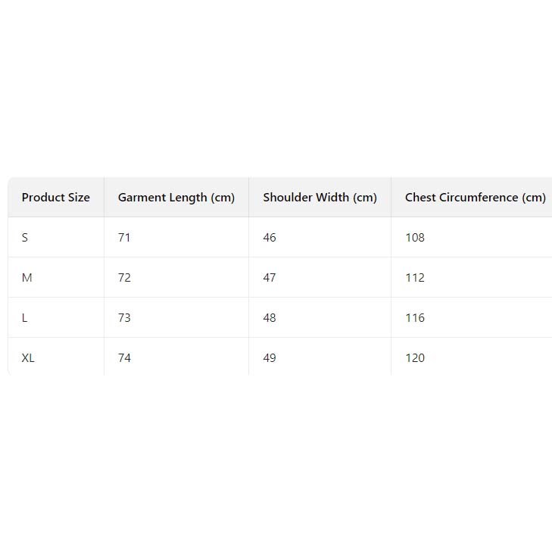The image size is (552, 552).
Task: Click chest circumference value 120
Action: pos(415,358)
